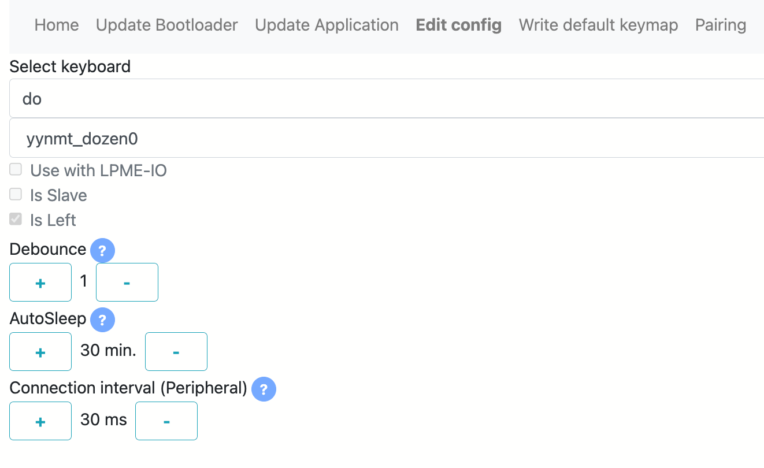Screen dimensions: 764x468
Task: Select yynmt_dozen0 from keyboard list
Action: 387,138
